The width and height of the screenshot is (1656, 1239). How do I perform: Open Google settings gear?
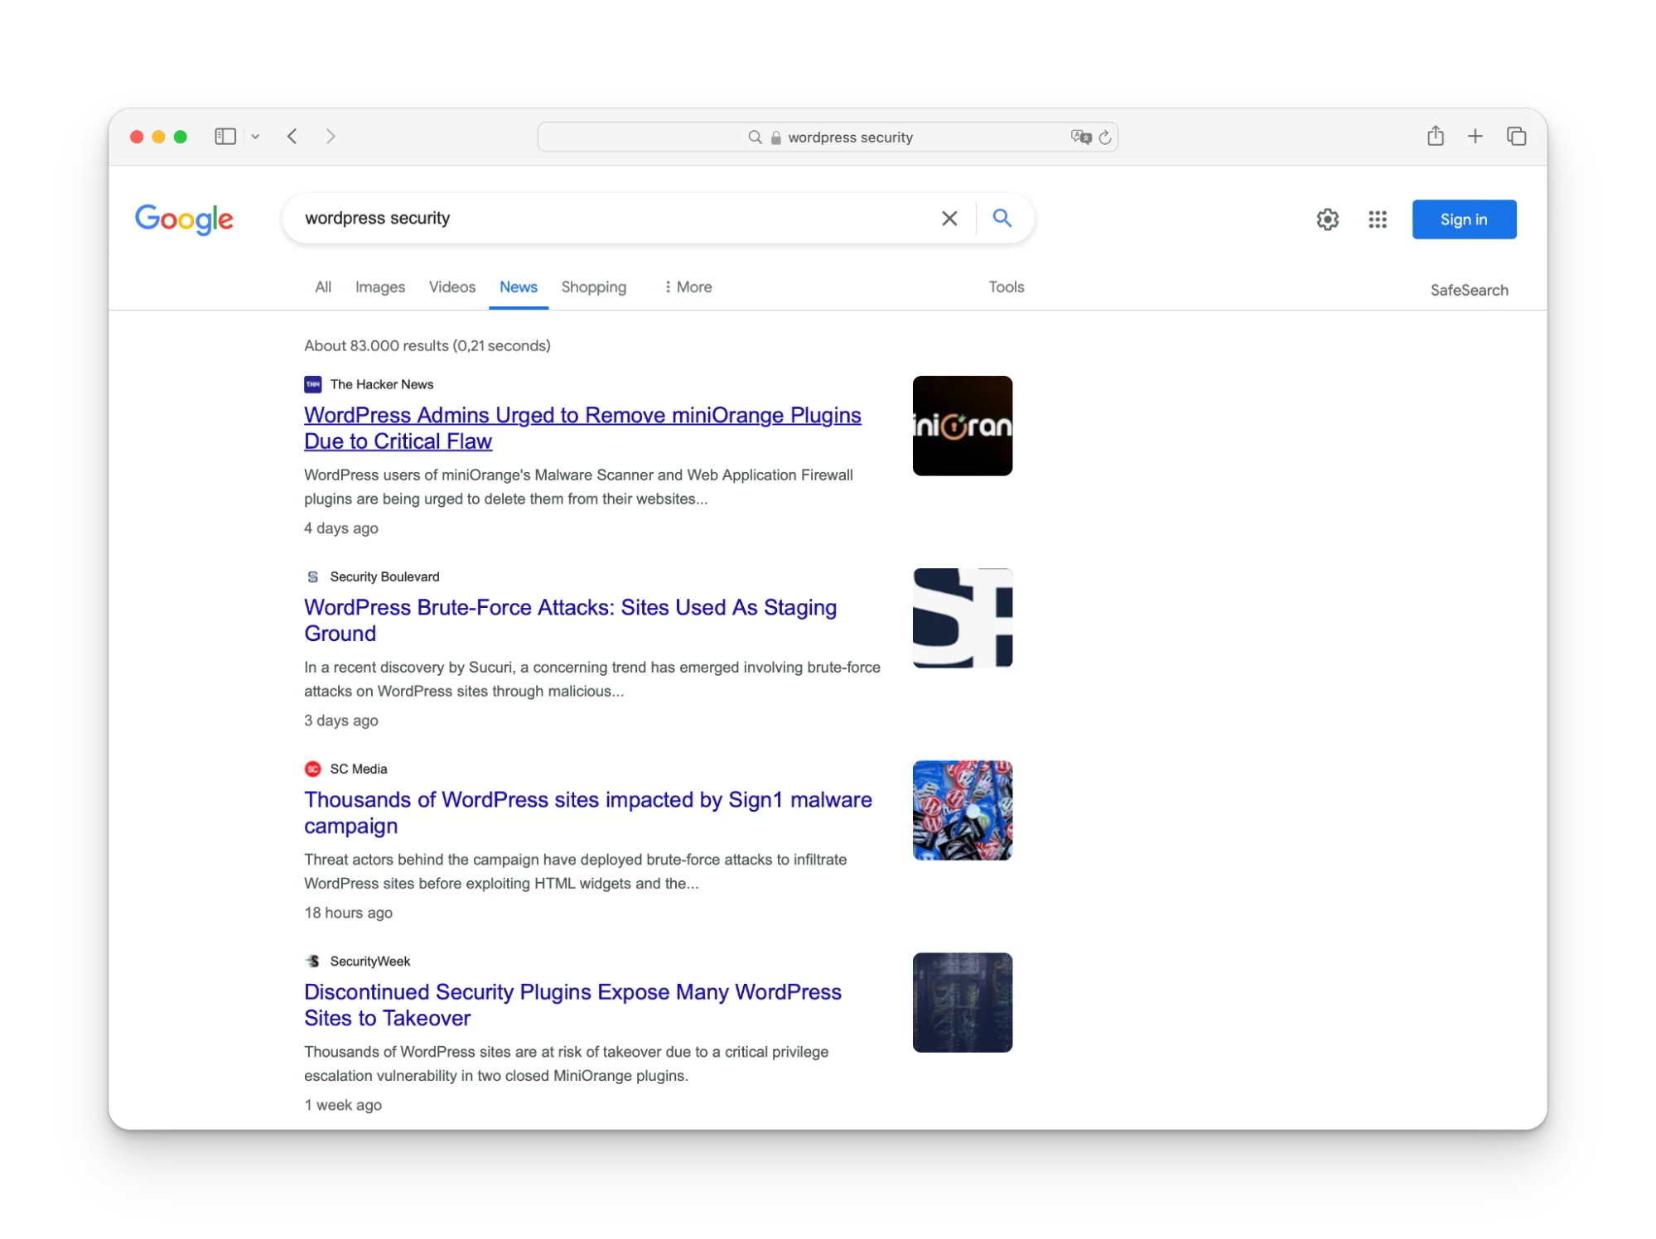click(x=1327, y=219)
